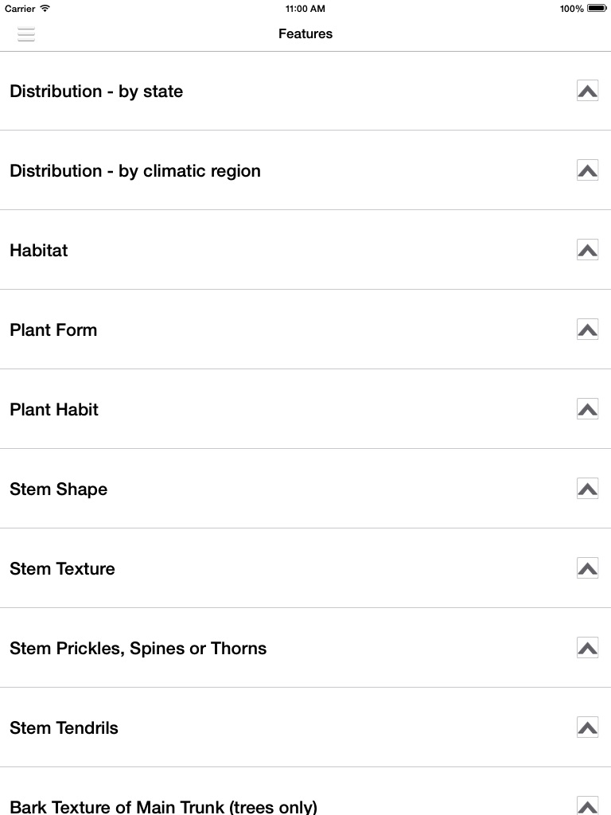
Task: Open the hamburger menu icon
Action: (x=26, y=33)
